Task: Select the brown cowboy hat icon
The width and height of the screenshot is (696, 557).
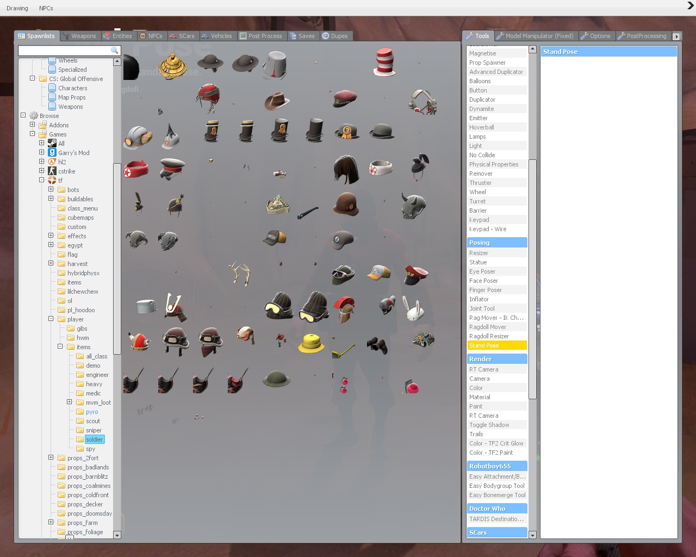Action: [277, 101]
